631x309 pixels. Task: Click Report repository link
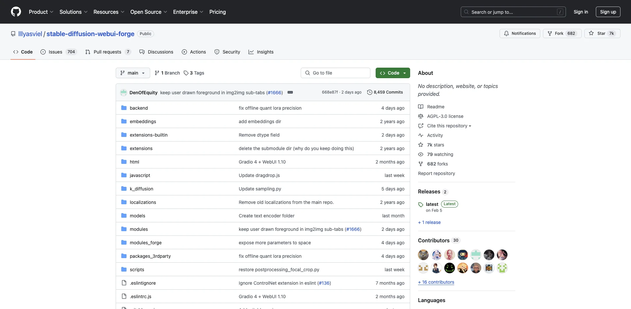click(x=436, y=173)
